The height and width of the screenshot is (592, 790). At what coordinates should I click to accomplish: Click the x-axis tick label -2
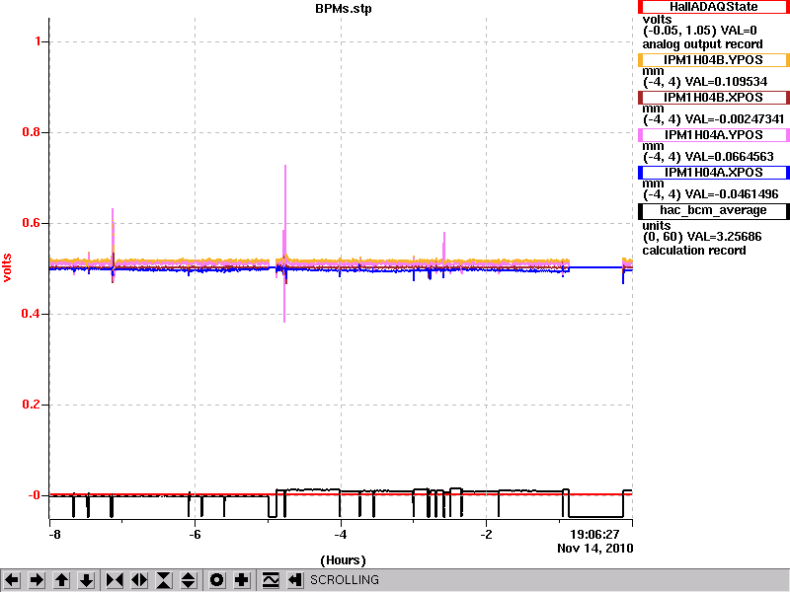coord(486,535)
